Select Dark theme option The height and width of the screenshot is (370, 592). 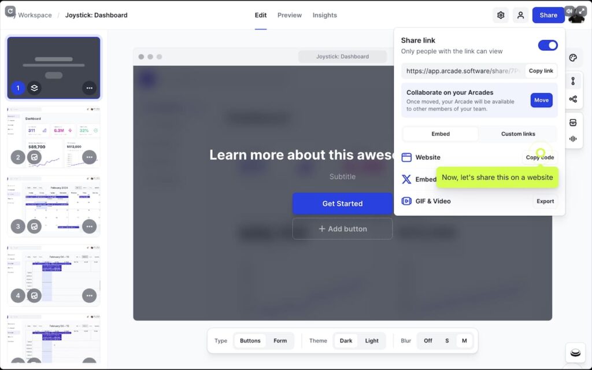(x=346, y=341)
